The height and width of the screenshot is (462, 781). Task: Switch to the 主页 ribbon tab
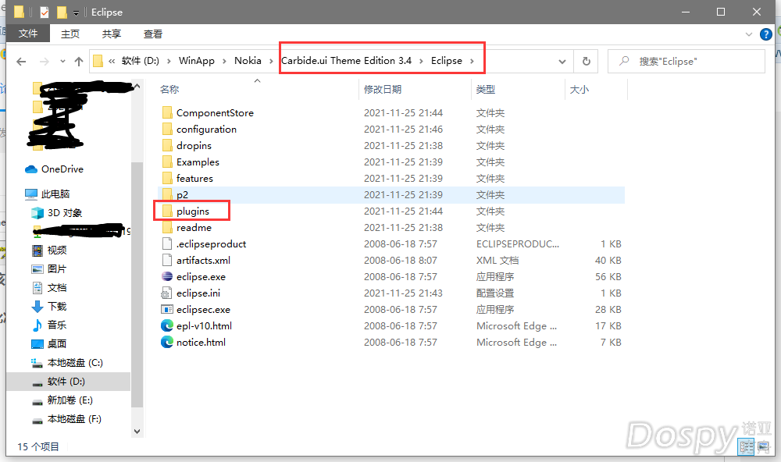pos(70,34)
